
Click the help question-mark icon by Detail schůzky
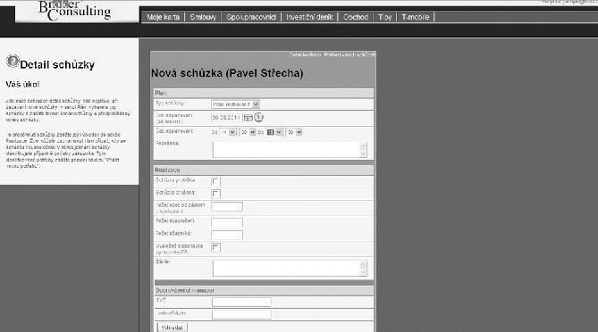coord(13,61)
